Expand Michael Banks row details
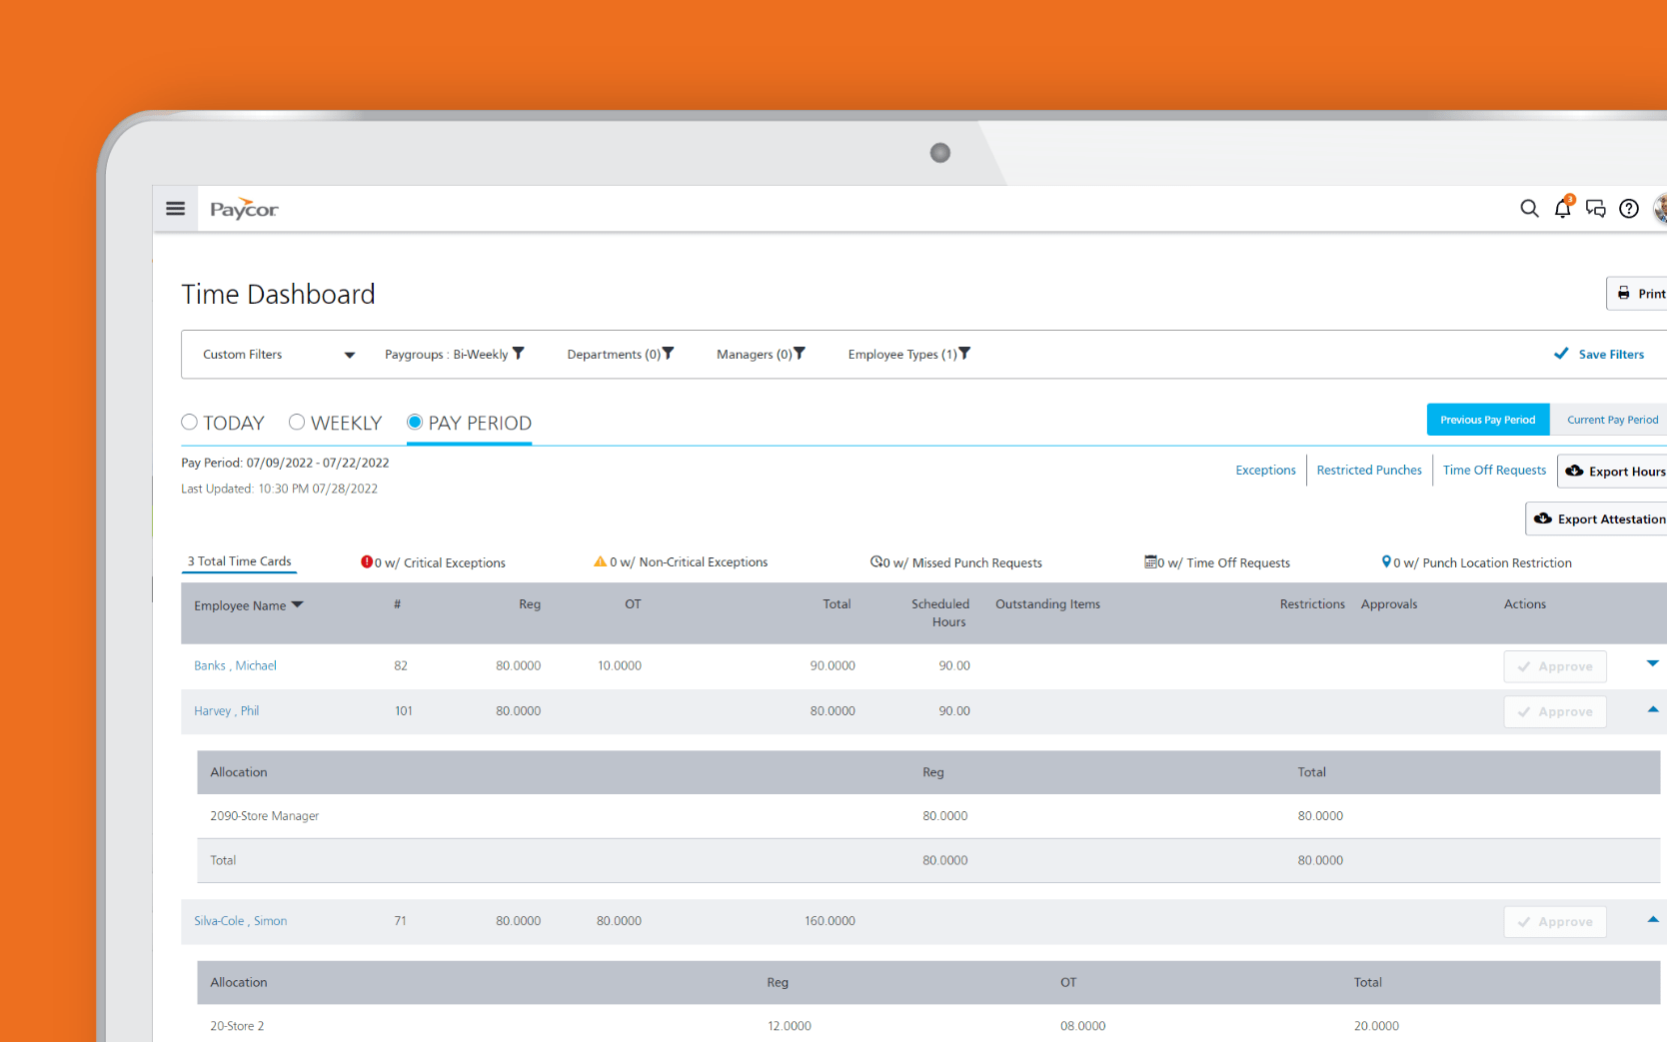 (1653, 663)
